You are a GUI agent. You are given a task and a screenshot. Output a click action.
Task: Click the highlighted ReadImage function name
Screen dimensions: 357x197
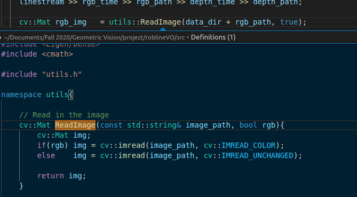tap(75, 125)
